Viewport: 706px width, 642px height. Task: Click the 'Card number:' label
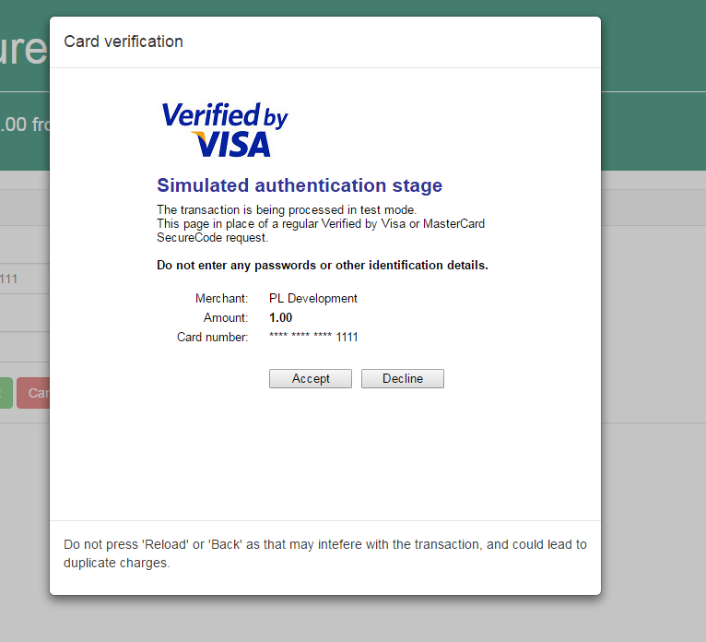coord(213,337)
